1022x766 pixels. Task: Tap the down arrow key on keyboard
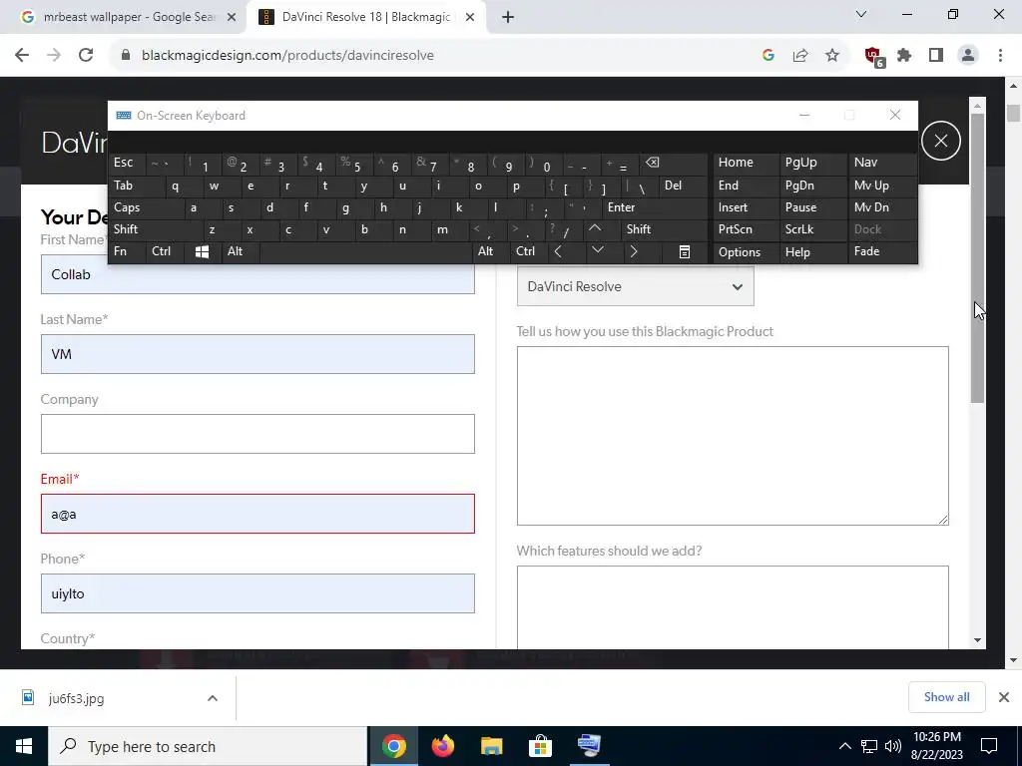tap(597, 250)
